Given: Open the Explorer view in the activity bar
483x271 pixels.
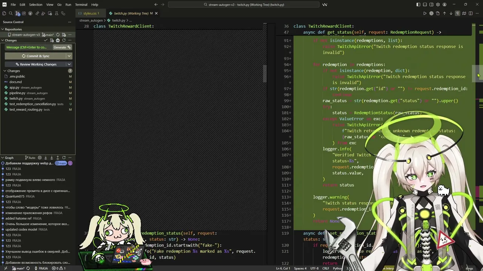Looking at the screenshot, I should pyautogui.click(x=4, y=13).
